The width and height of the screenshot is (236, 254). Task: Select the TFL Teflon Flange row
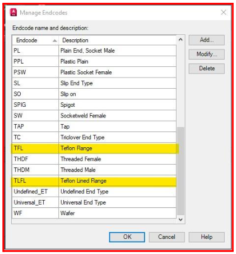pos(94,148)
